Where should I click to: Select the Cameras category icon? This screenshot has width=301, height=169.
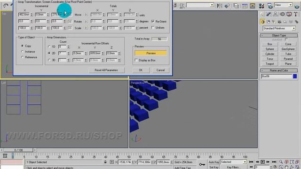coord(279,22)
